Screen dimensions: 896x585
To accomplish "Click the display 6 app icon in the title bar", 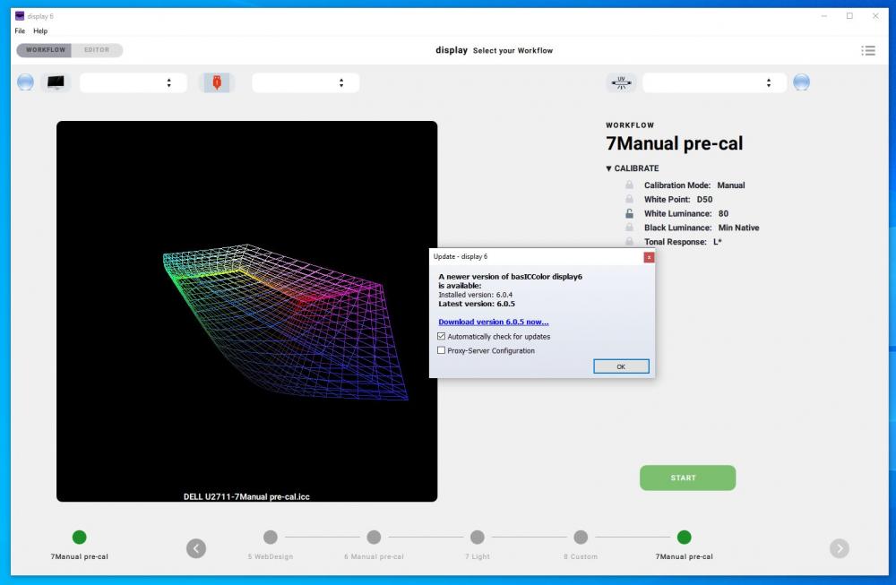I will [x=20, y=16].
